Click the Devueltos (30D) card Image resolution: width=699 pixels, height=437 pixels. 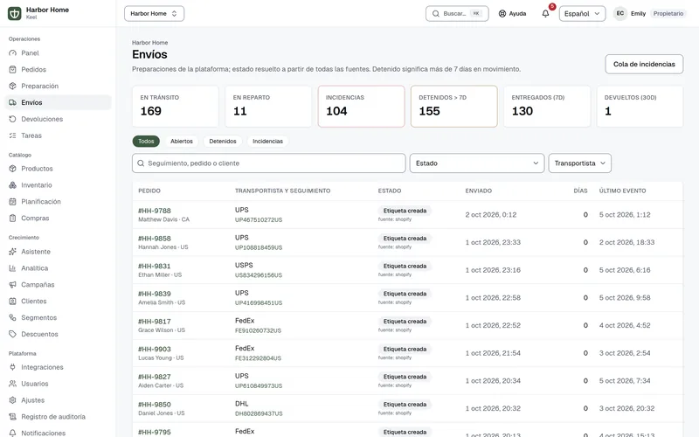click(640, 106)
